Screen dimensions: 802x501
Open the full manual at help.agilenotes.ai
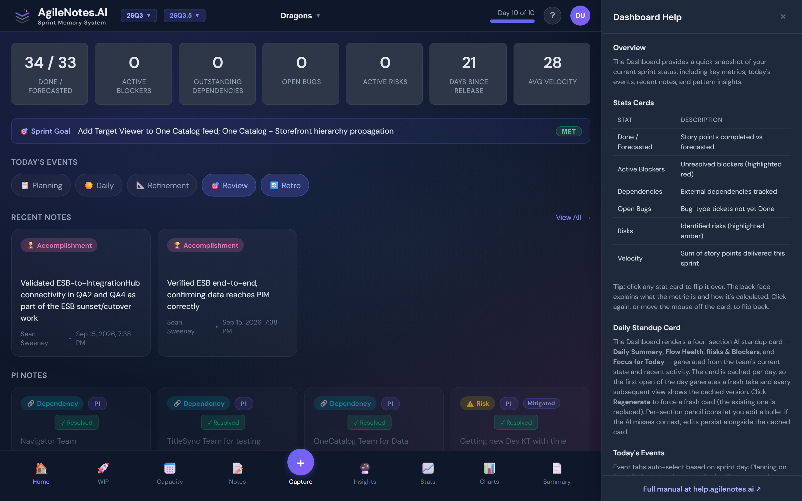pos(701,489)
